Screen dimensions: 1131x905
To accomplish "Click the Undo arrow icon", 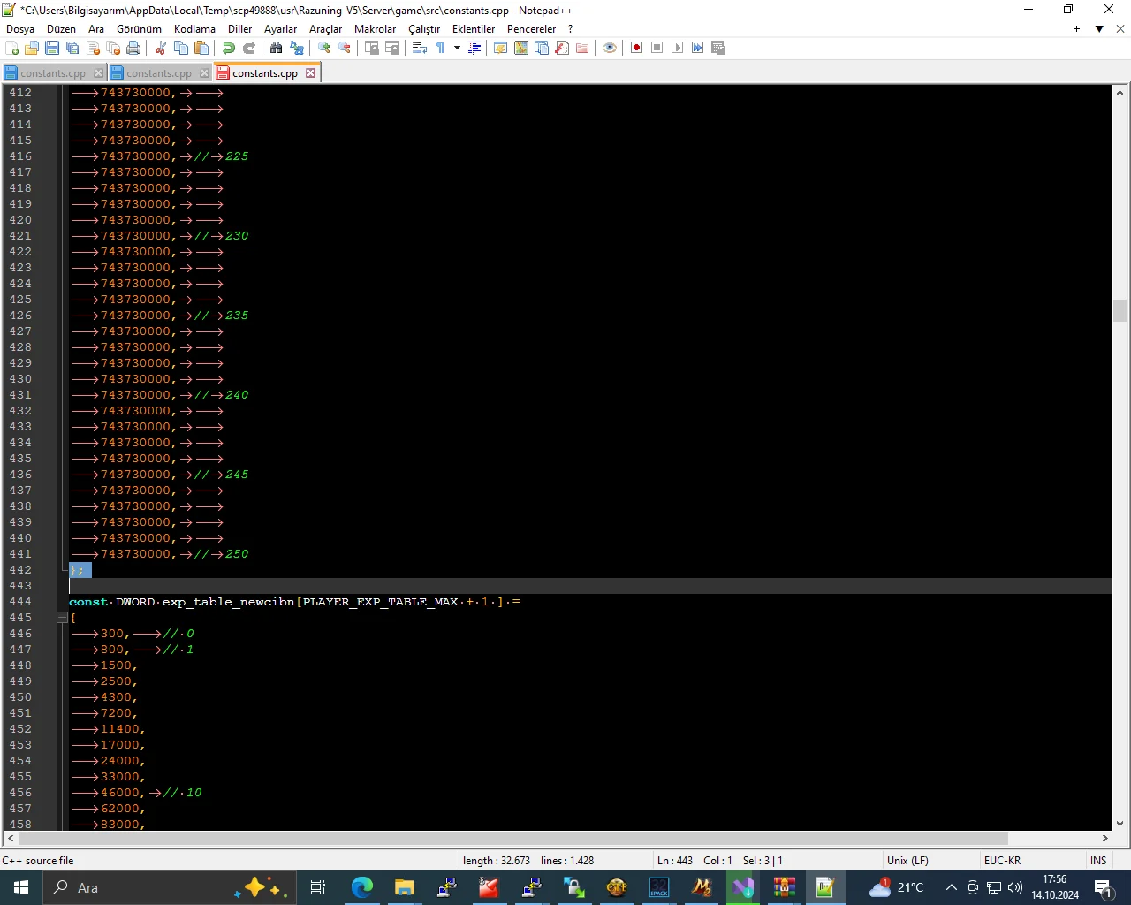I will pyautogui.click(x=229, y=48).
